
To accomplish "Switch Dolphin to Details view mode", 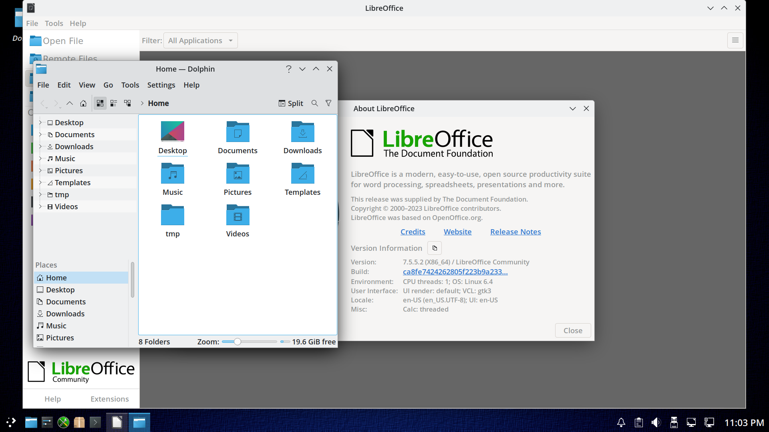I will 127,103.
